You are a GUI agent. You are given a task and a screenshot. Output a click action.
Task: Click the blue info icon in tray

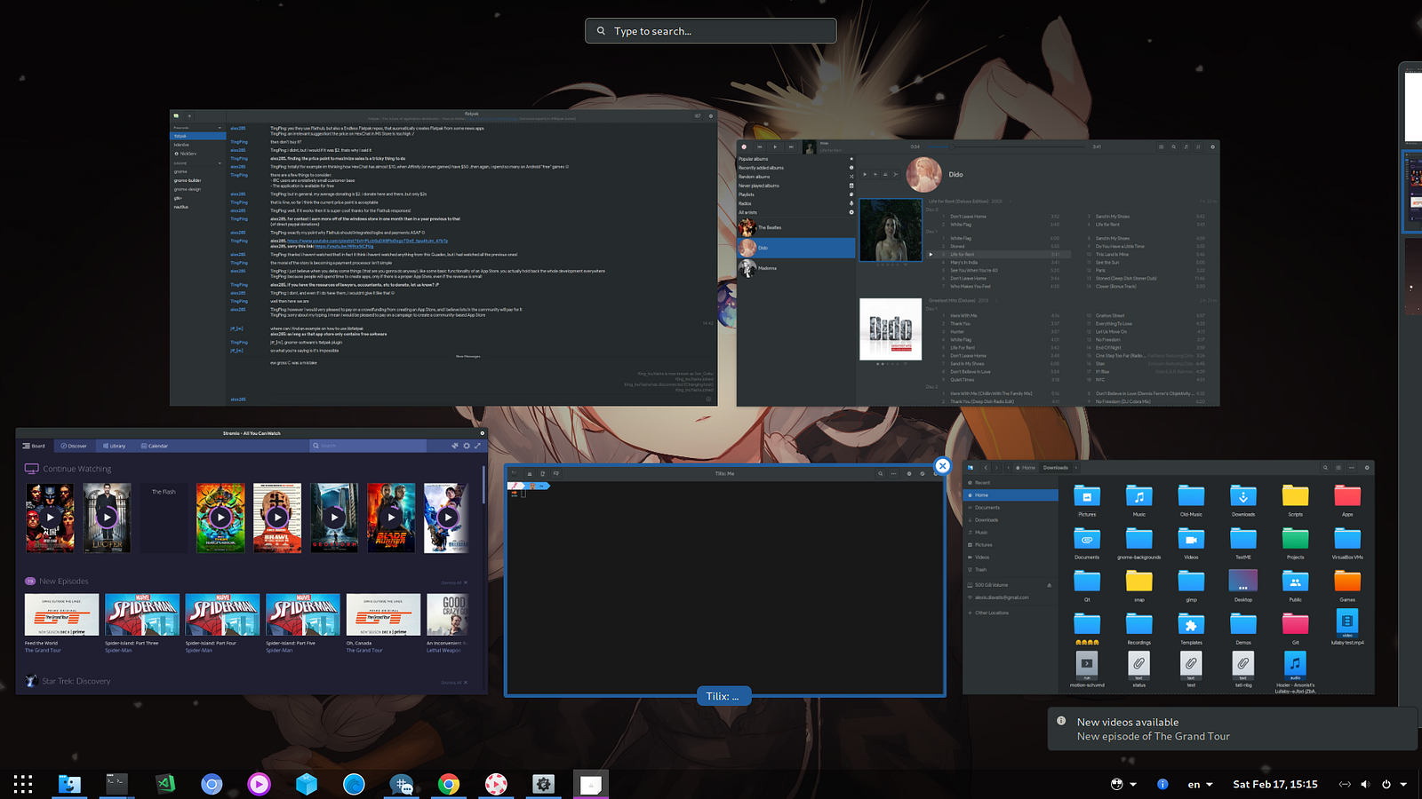(1162, 784)
